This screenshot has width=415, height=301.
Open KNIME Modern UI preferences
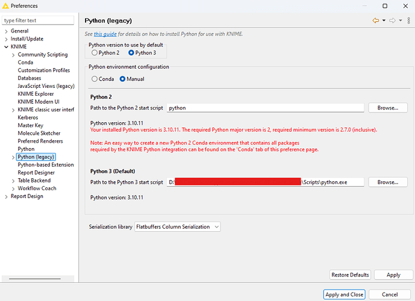click(x=39, y=102)
